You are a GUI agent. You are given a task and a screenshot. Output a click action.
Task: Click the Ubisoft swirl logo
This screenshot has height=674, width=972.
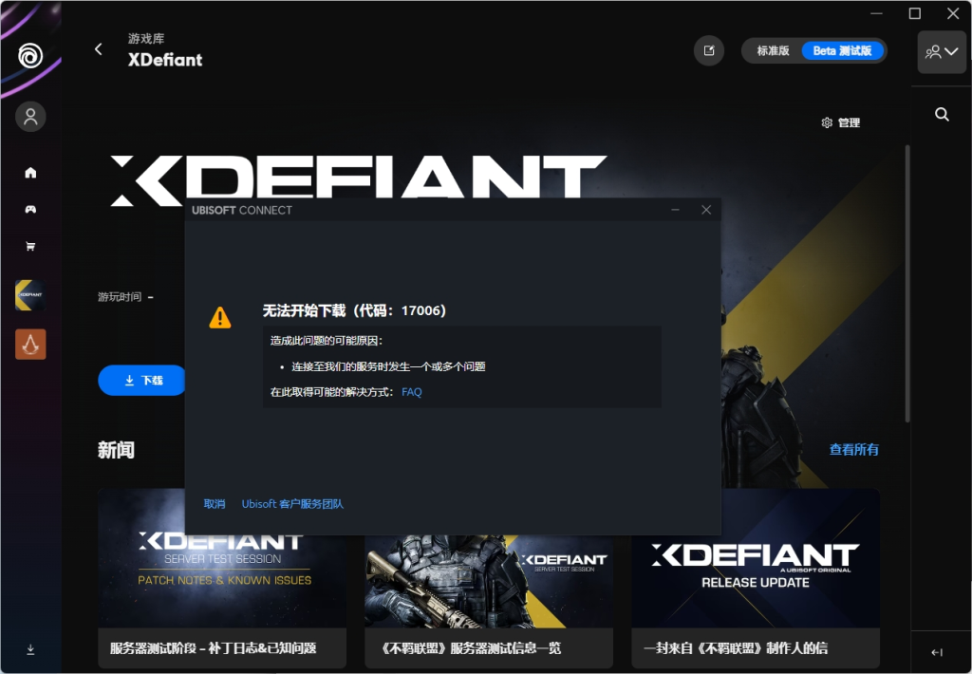(30, 55)
